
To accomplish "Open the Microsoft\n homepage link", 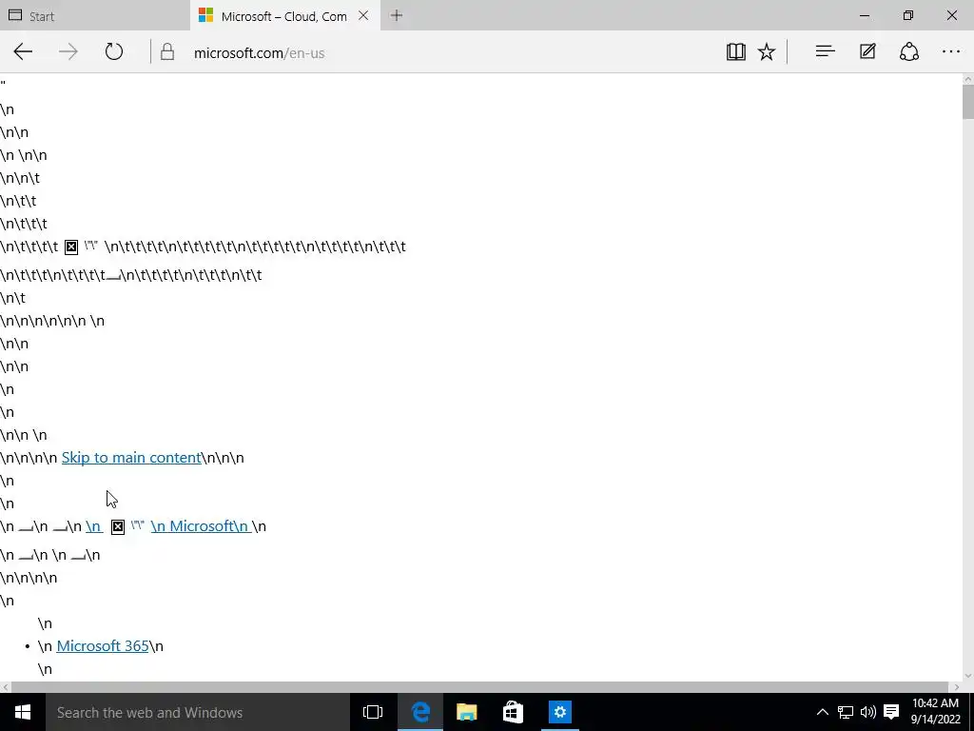I will click(x=201, y=525).
